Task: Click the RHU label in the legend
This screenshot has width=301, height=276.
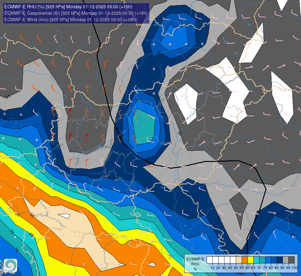Action: point(195,264)
